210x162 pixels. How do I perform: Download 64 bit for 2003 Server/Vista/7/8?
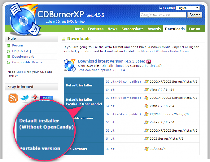point(110,138)
